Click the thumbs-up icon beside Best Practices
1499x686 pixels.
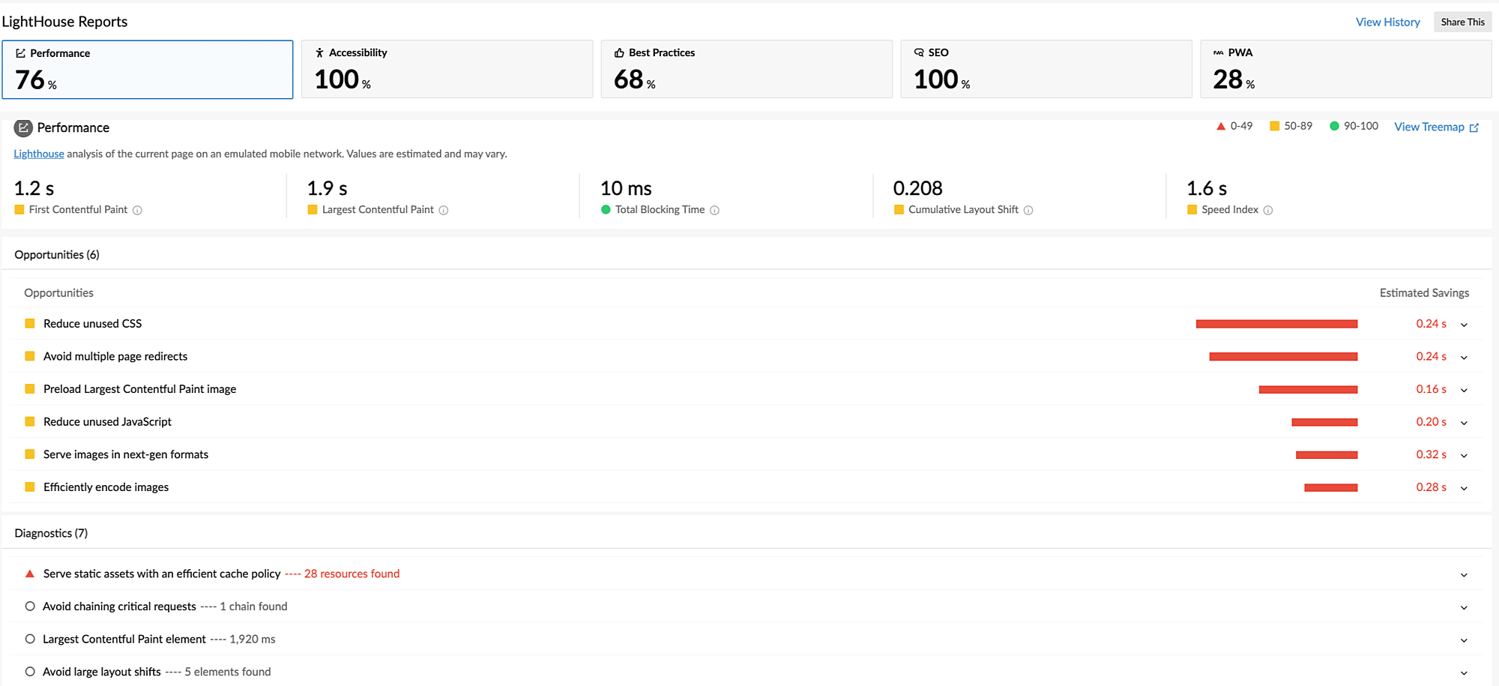[618, 52]
